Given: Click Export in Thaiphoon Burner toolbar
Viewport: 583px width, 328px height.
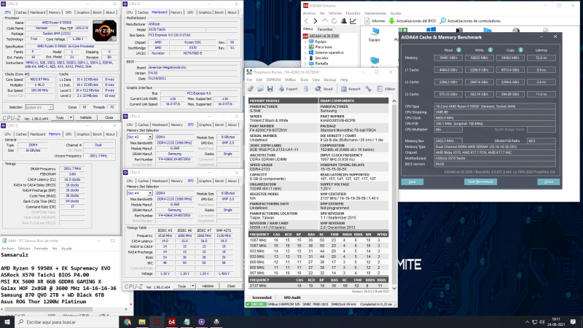Looking at the screenshot, I should pos(288,89).
